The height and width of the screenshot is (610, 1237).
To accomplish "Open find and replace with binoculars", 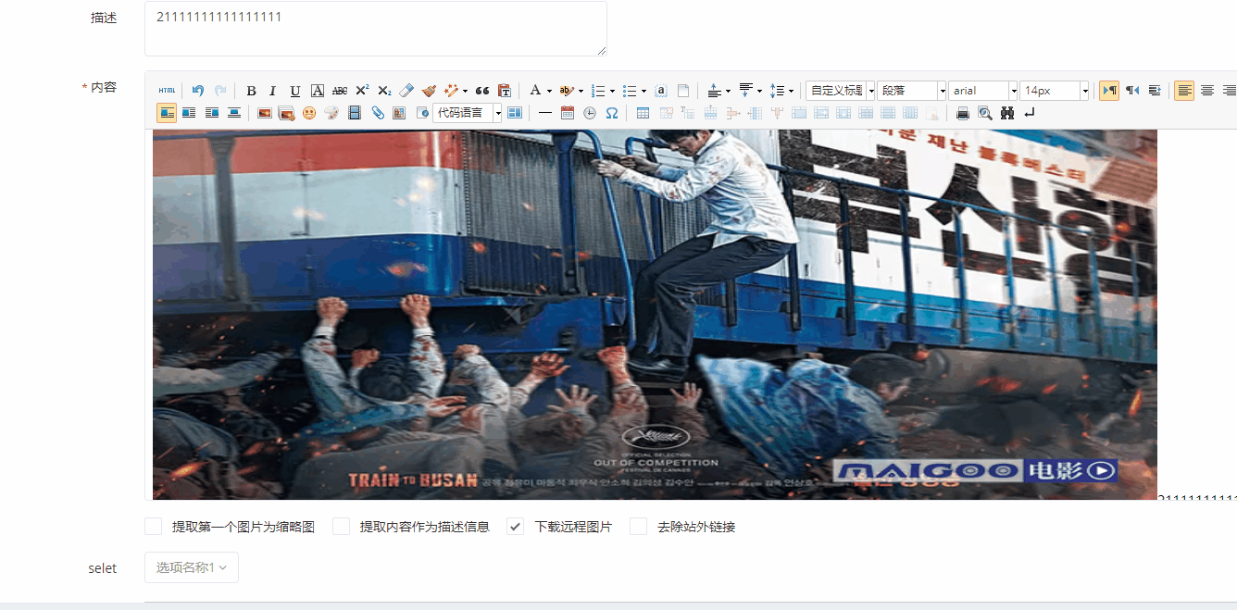I will click(1007, 113).
